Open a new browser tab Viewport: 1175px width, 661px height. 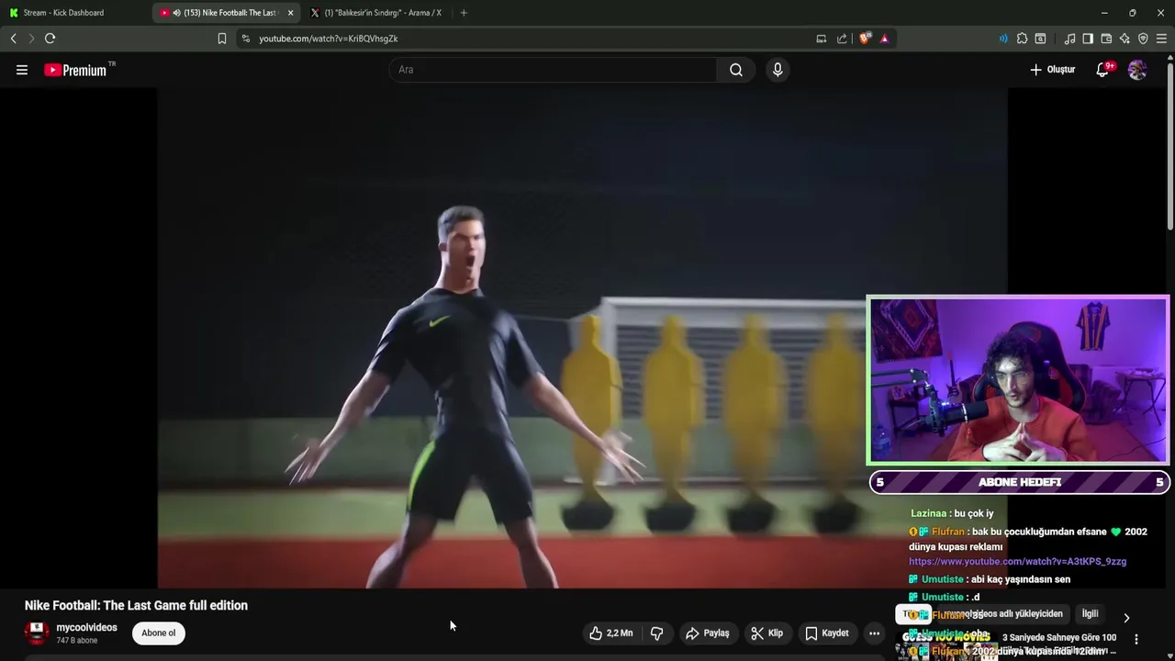(464, 13)
